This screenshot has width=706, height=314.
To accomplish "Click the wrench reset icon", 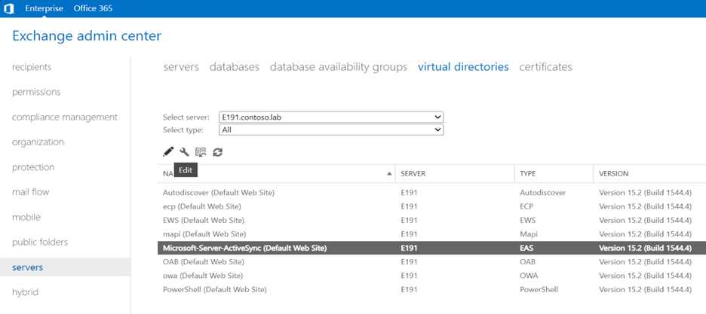I will coord(184,152).
